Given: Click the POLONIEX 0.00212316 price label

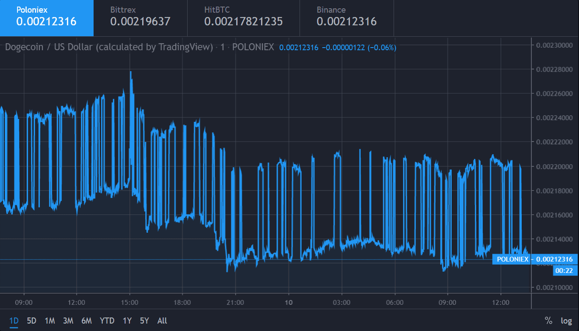Looking at the screenshot, I should pyautogui.click(x=535, y=259).
